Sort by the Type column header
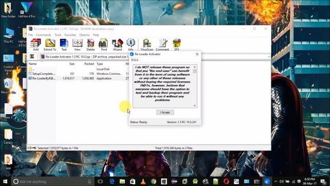This screenshot has width=330, height=186. pos(100,64)
